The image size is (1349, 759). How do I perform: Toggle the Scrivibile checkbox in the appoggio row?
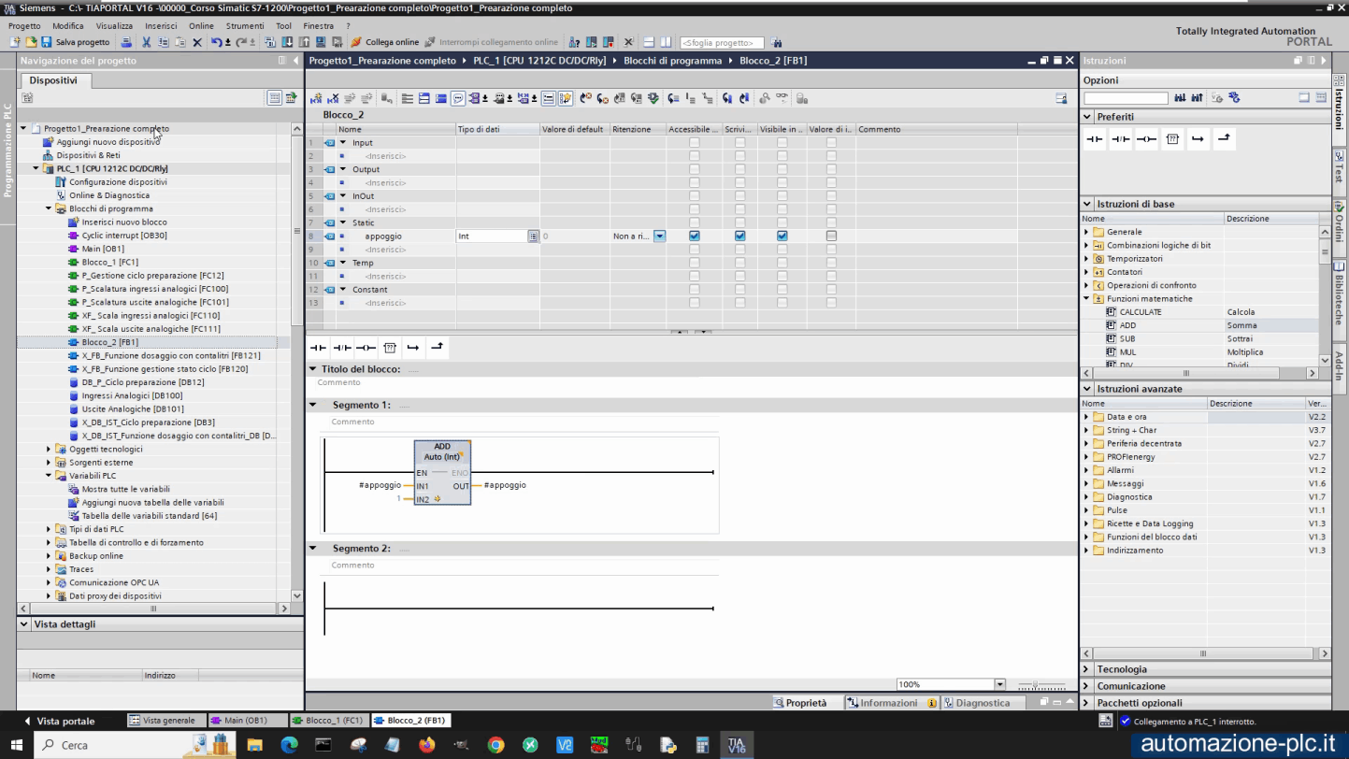click(x=739, y=236)
